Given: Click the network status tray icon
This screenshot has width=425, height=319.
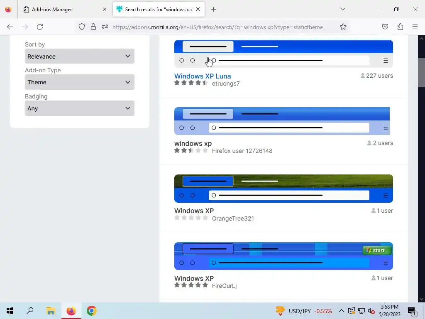Looking at the screenshot, I should coord(361,311).
